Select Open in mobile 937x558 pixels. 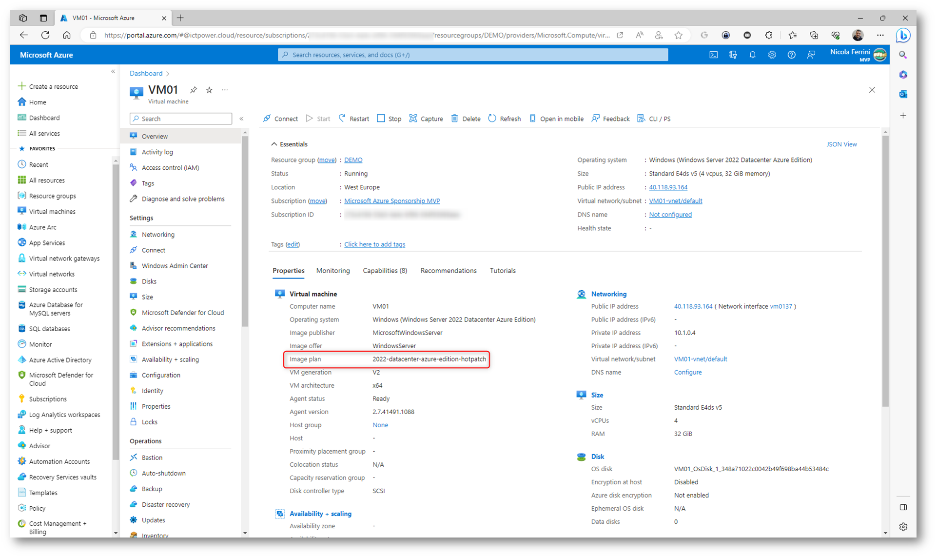point(556,119)
